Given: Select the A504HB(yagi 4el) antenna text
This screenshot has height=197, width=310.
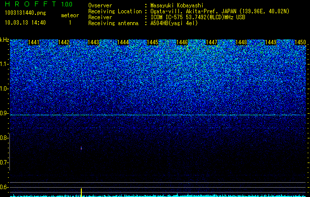Looking at the screenshot, I should pyautogui.click(x=174, y=23).
